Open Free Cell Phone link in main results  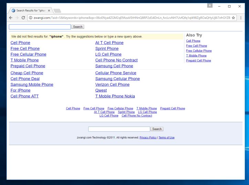coord(25,48)
